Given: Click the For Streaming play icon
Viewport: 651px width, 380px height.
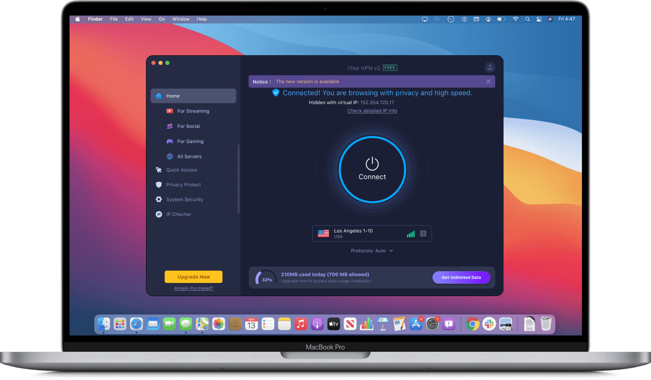Looking at the screenshot, I should point(170,111).
